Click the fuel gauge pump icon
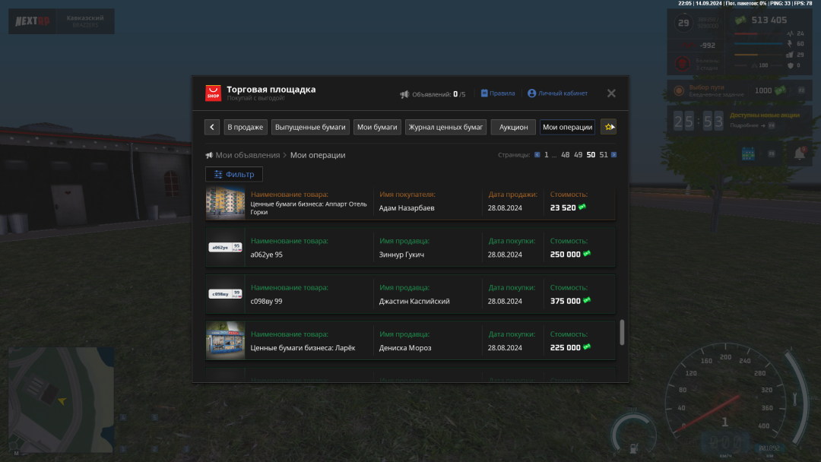The height and width of the screenshot is (462, 821). (633, 448)
